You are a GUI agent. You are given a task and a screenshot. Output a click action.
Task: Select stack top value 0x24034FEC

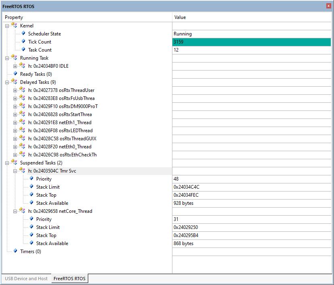coord(251,195)
